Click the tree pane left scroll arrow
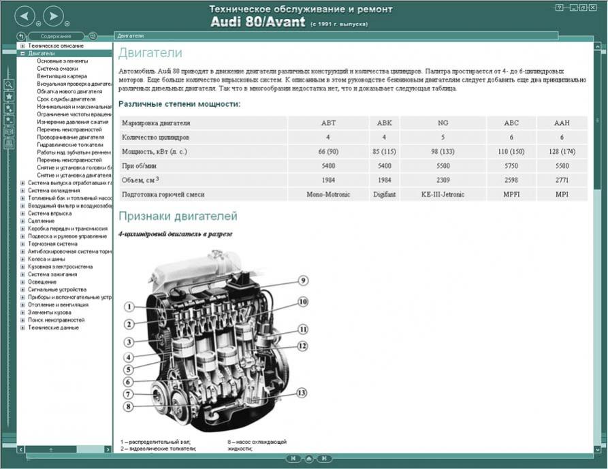The height and width of the screenshot is (469, 608). click(21, 449)
